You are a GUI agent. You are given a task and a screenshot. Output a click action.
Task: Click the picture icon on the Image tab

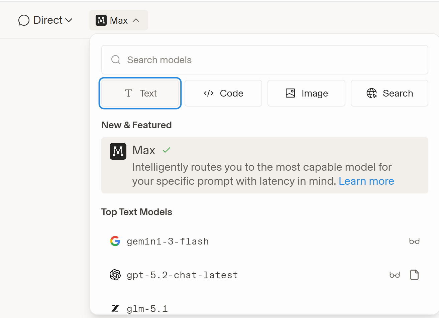click(290, 93)
